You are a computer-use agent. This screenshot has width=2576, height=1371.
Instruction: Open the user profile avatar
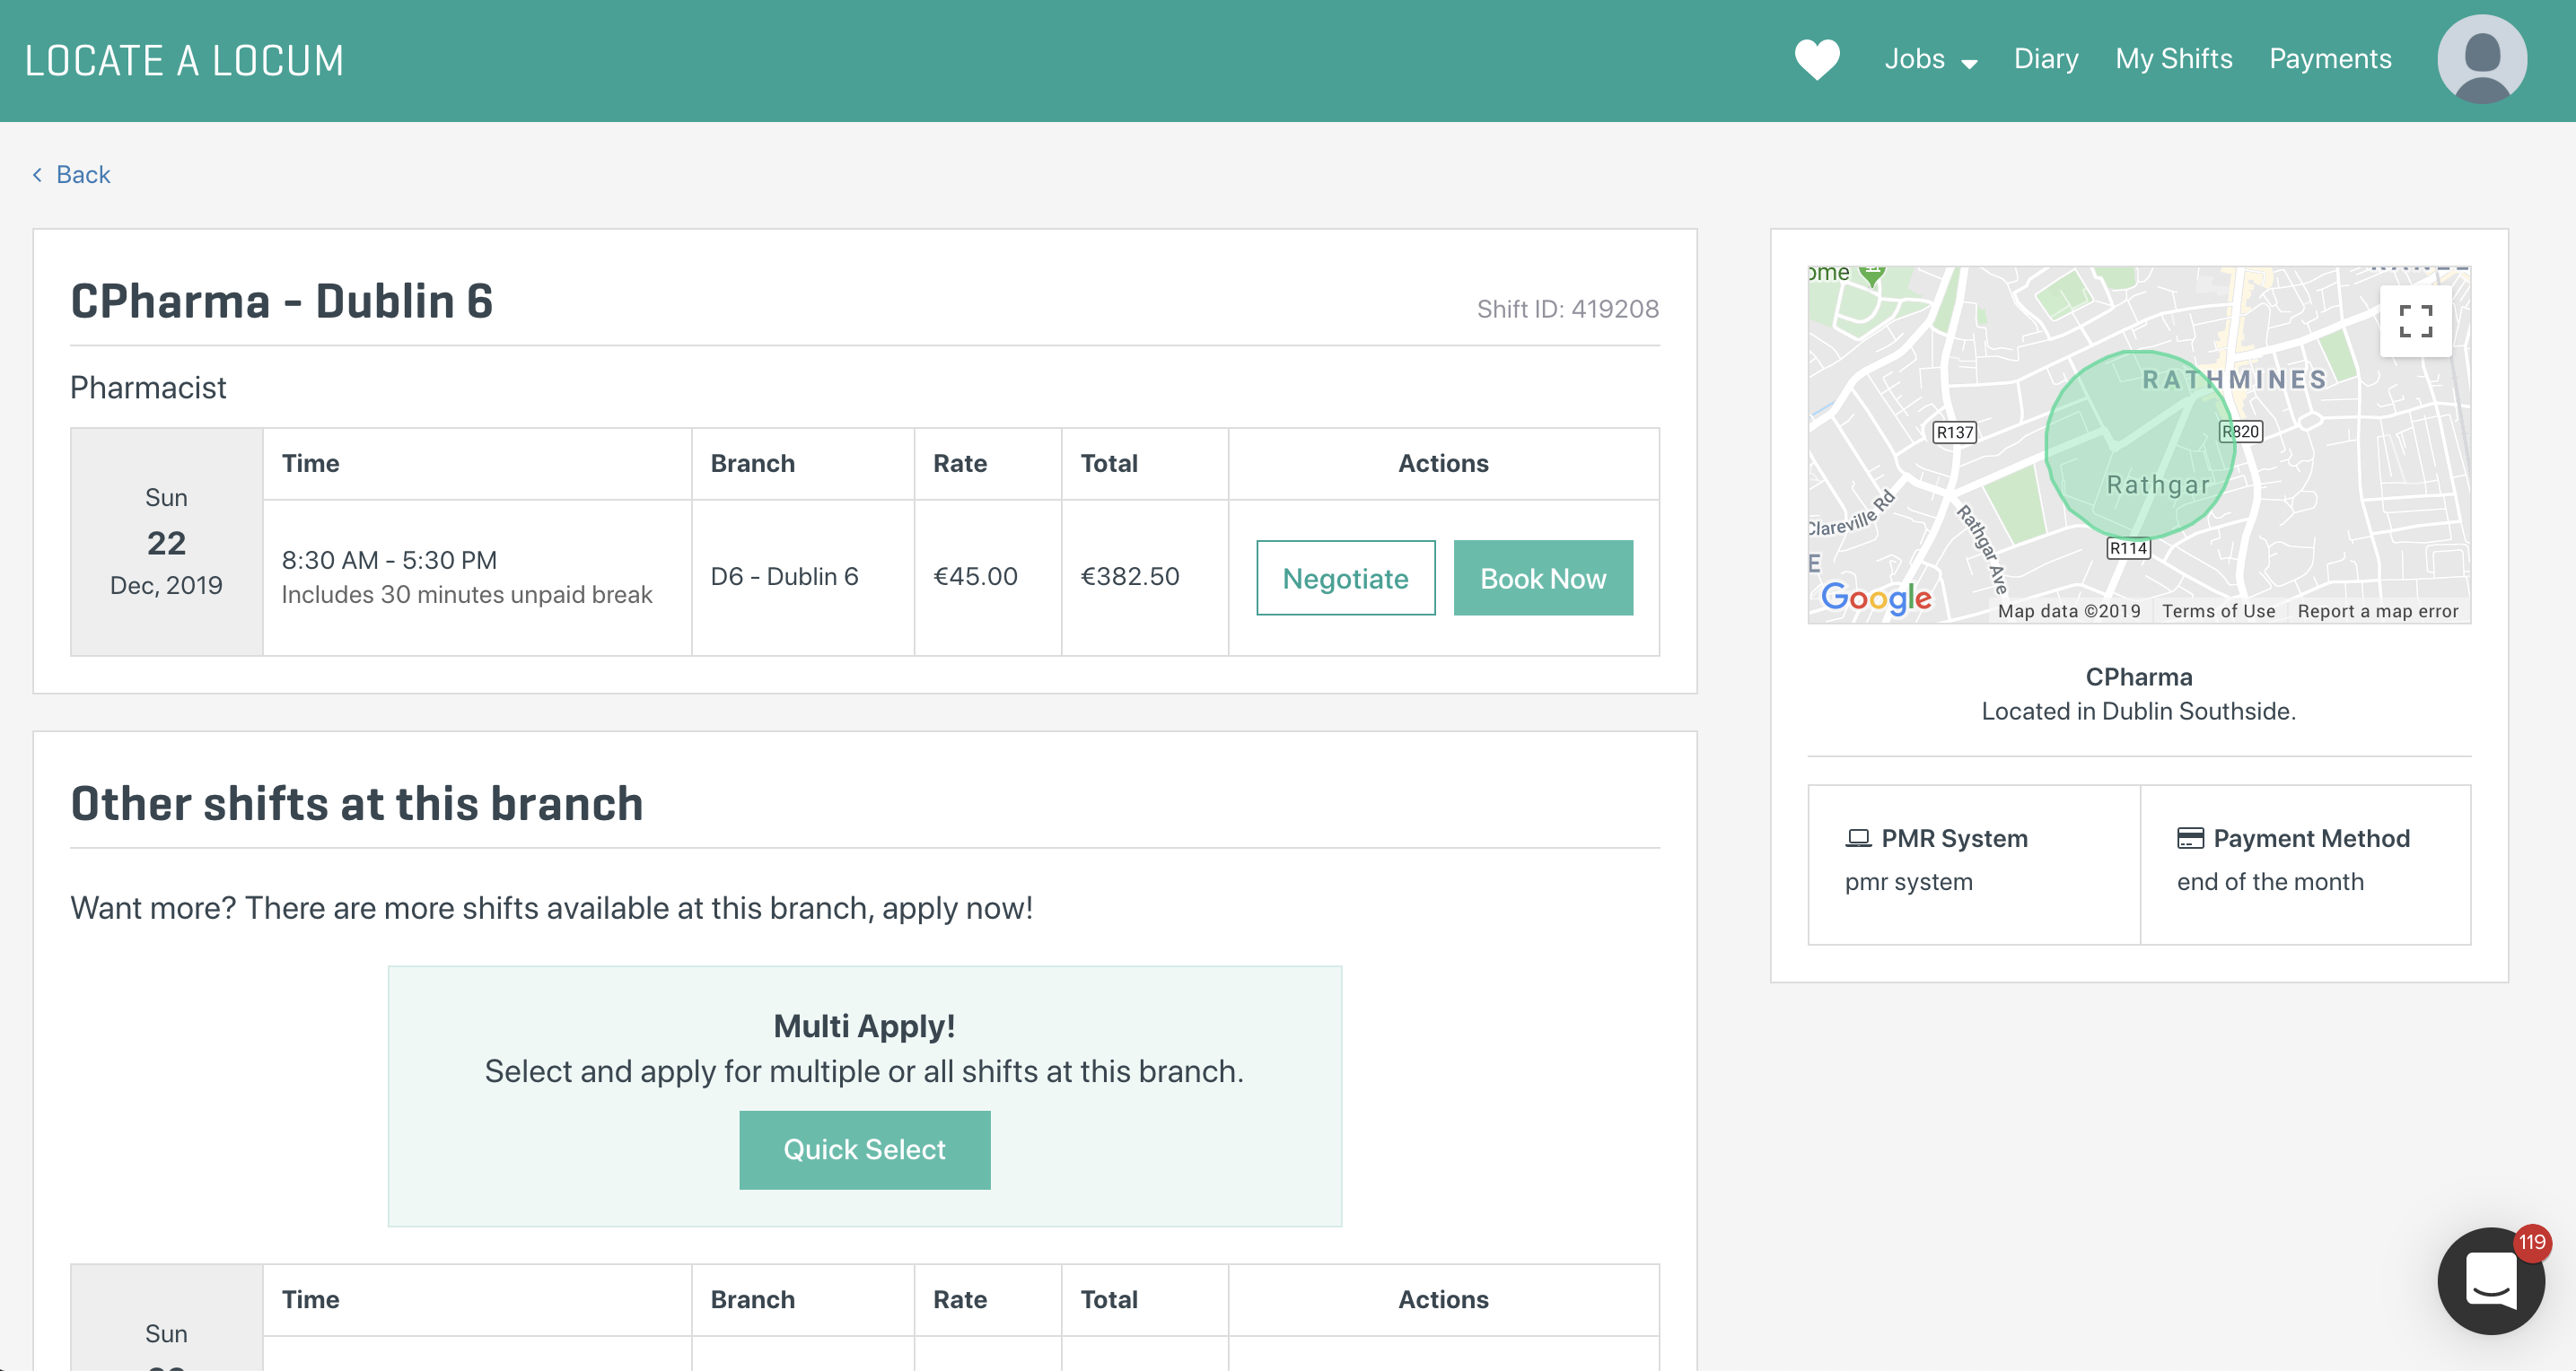[x=2481, y=59]
